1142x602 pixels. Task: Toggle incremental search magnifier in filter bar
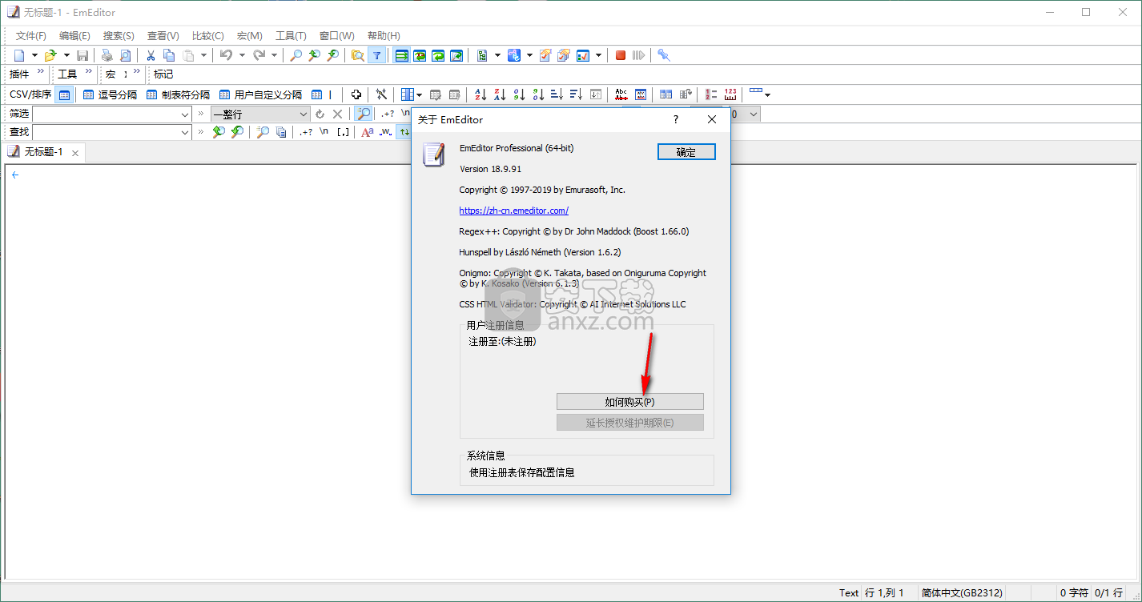[x=364, y=114]
